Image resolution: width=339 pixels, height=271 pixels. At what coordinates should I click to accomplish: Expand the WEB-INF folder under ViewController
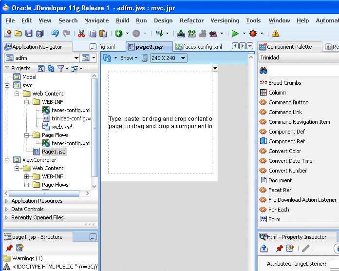click(27, 176)
